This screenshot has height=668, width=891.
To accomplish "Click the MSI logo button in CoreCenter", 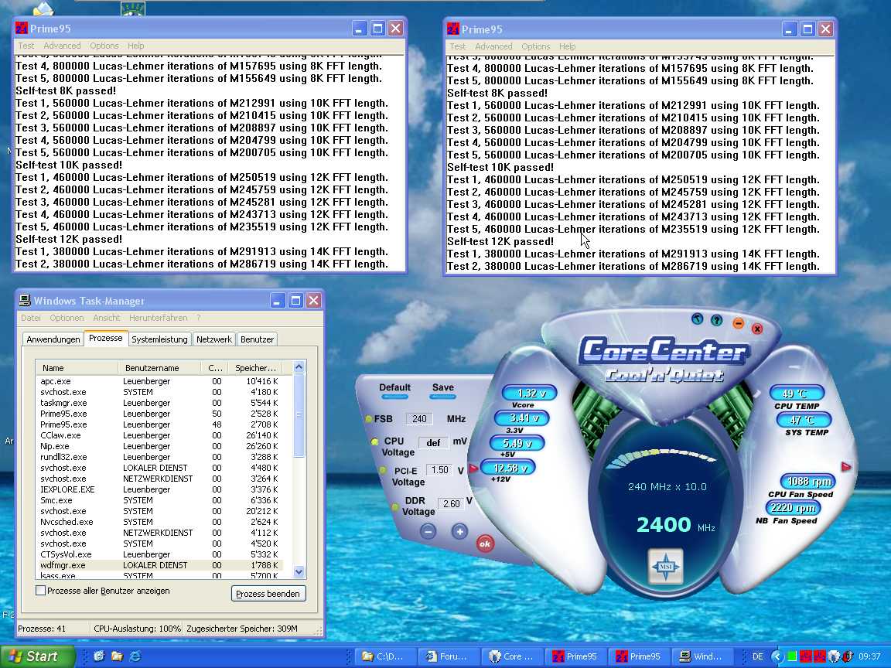I will (x=665, y=566).
